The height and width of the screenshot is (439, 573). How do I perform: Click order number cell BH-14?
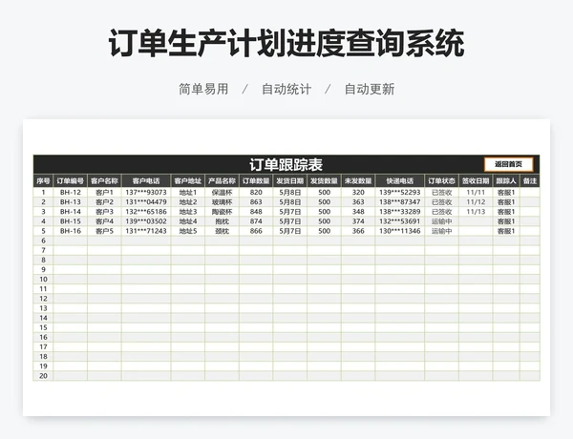point(70,212)
